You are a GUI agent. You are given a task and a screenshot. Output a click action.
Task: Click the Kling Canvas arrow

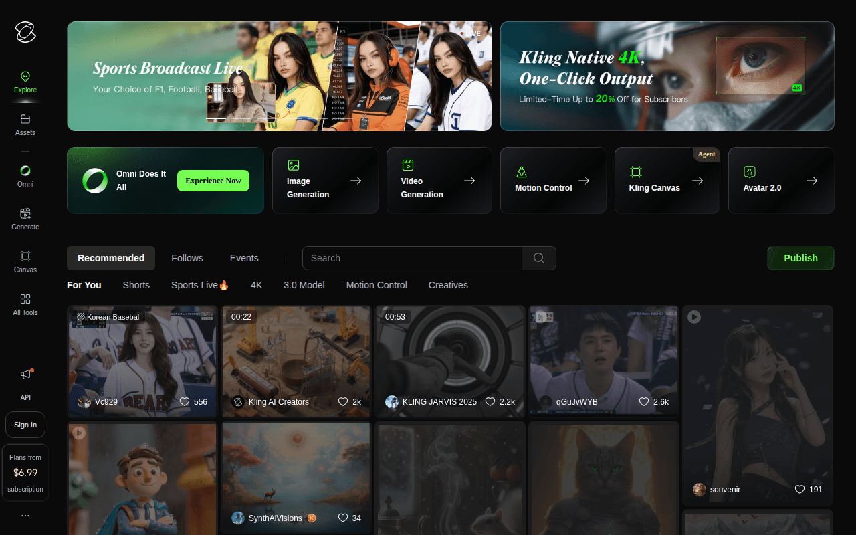pyautogui.click(x=698, y=181)
